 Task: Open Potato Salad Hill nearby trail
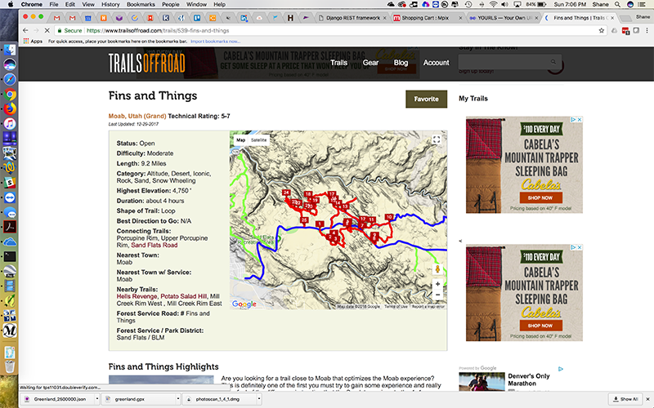(183, 296)
